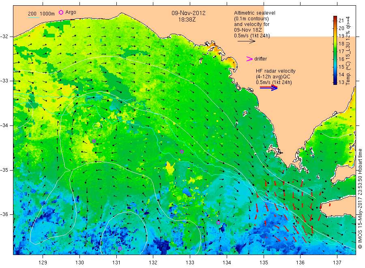Click longitude axis label 132

[x=153, y=263]
